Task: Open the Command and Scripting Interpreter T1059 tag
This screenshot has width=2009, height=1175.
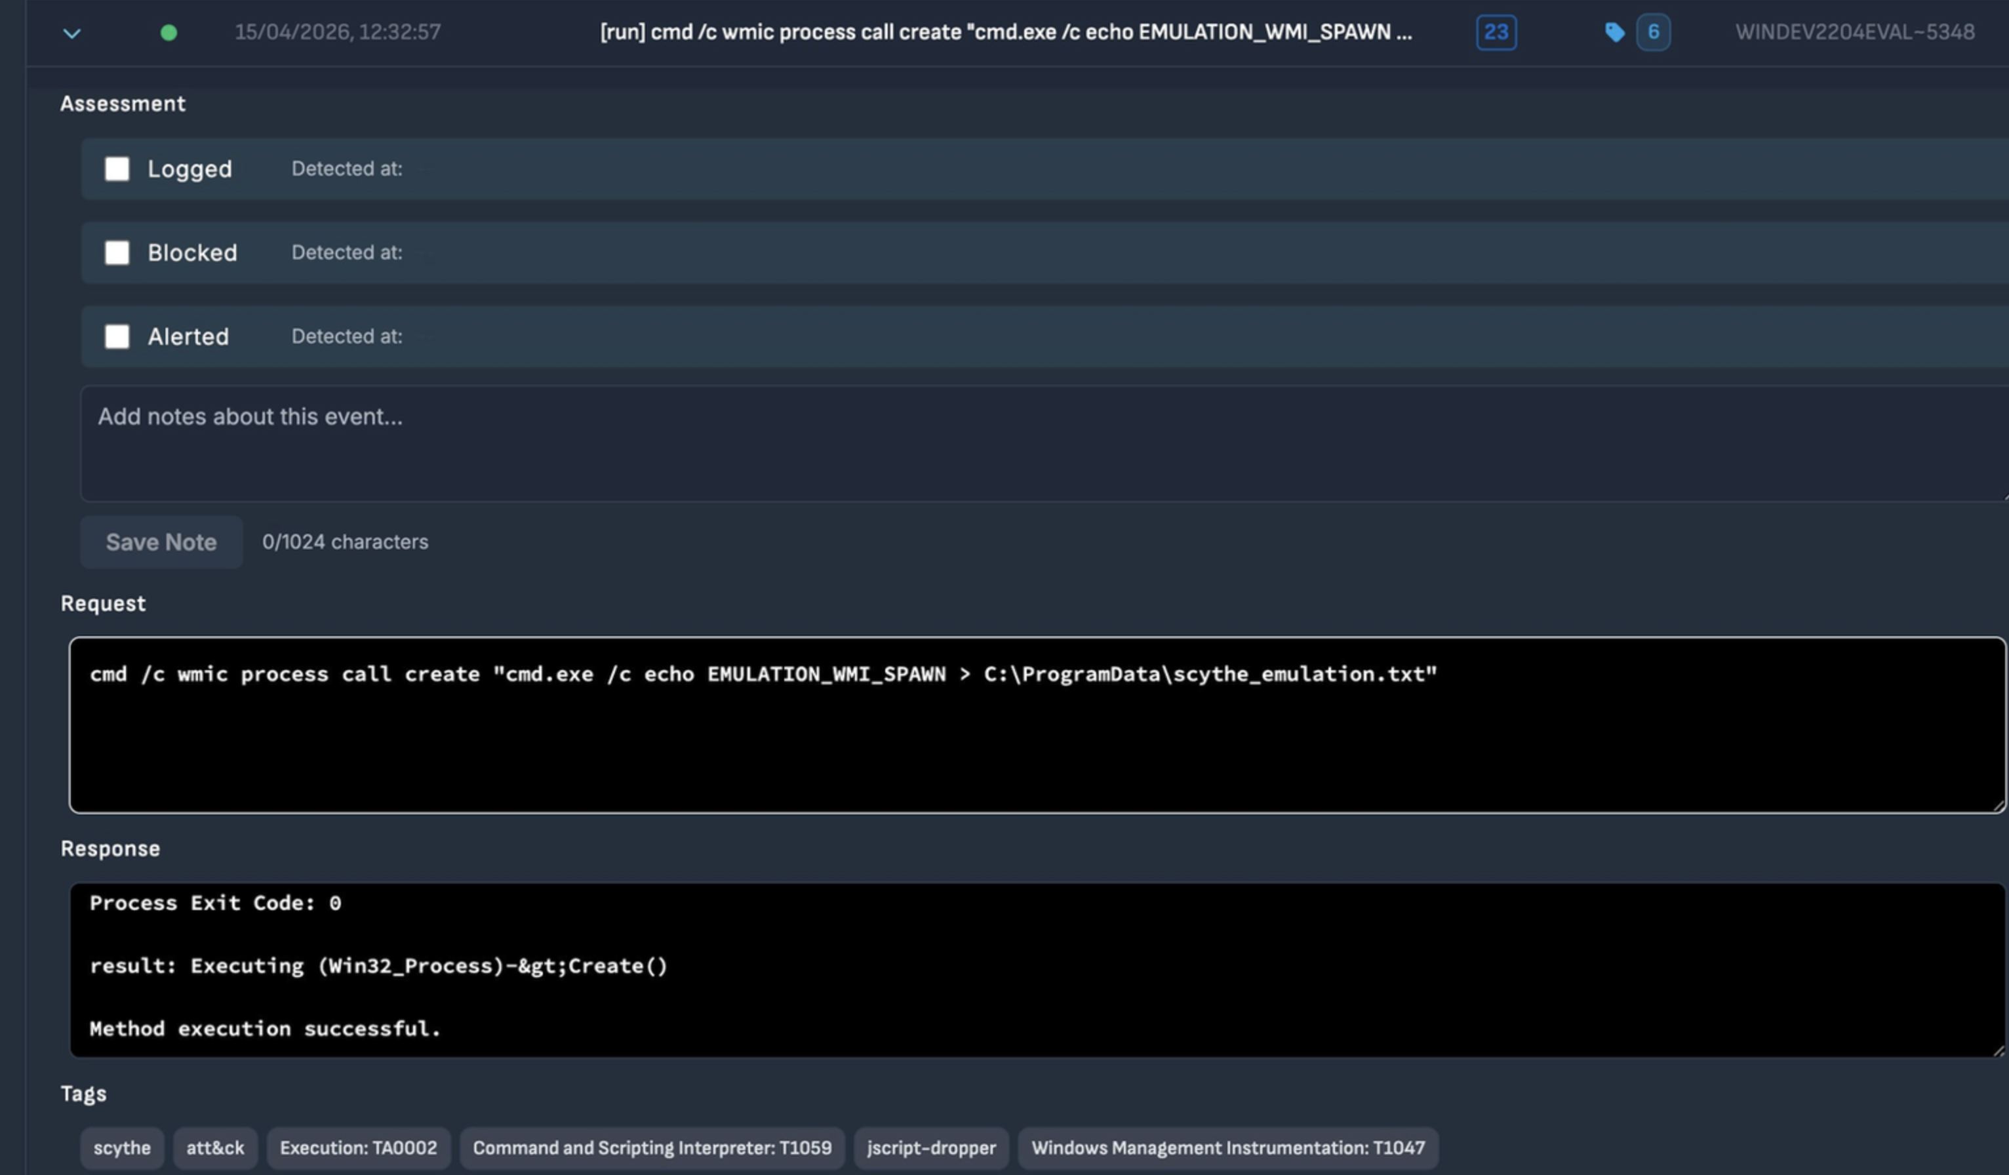Action: point(651,1148)
